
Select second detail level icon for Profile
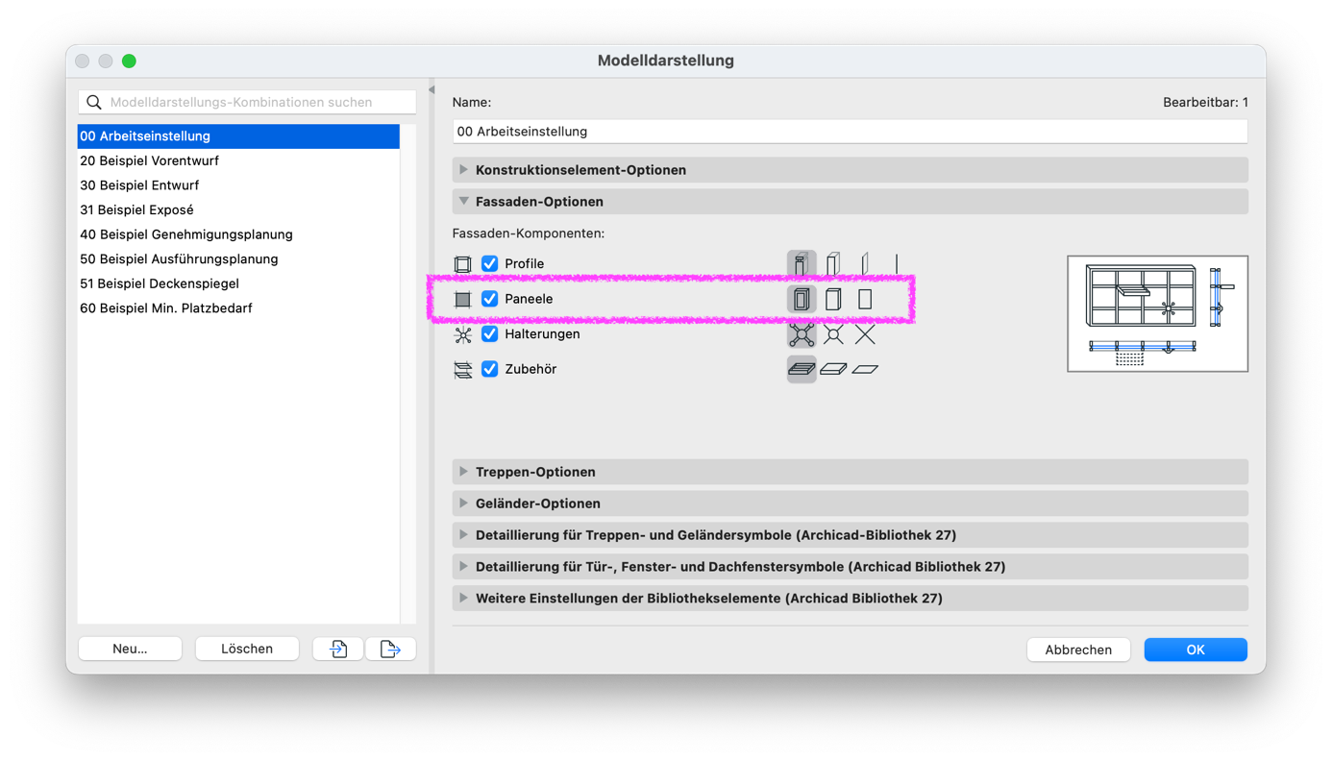833,263
